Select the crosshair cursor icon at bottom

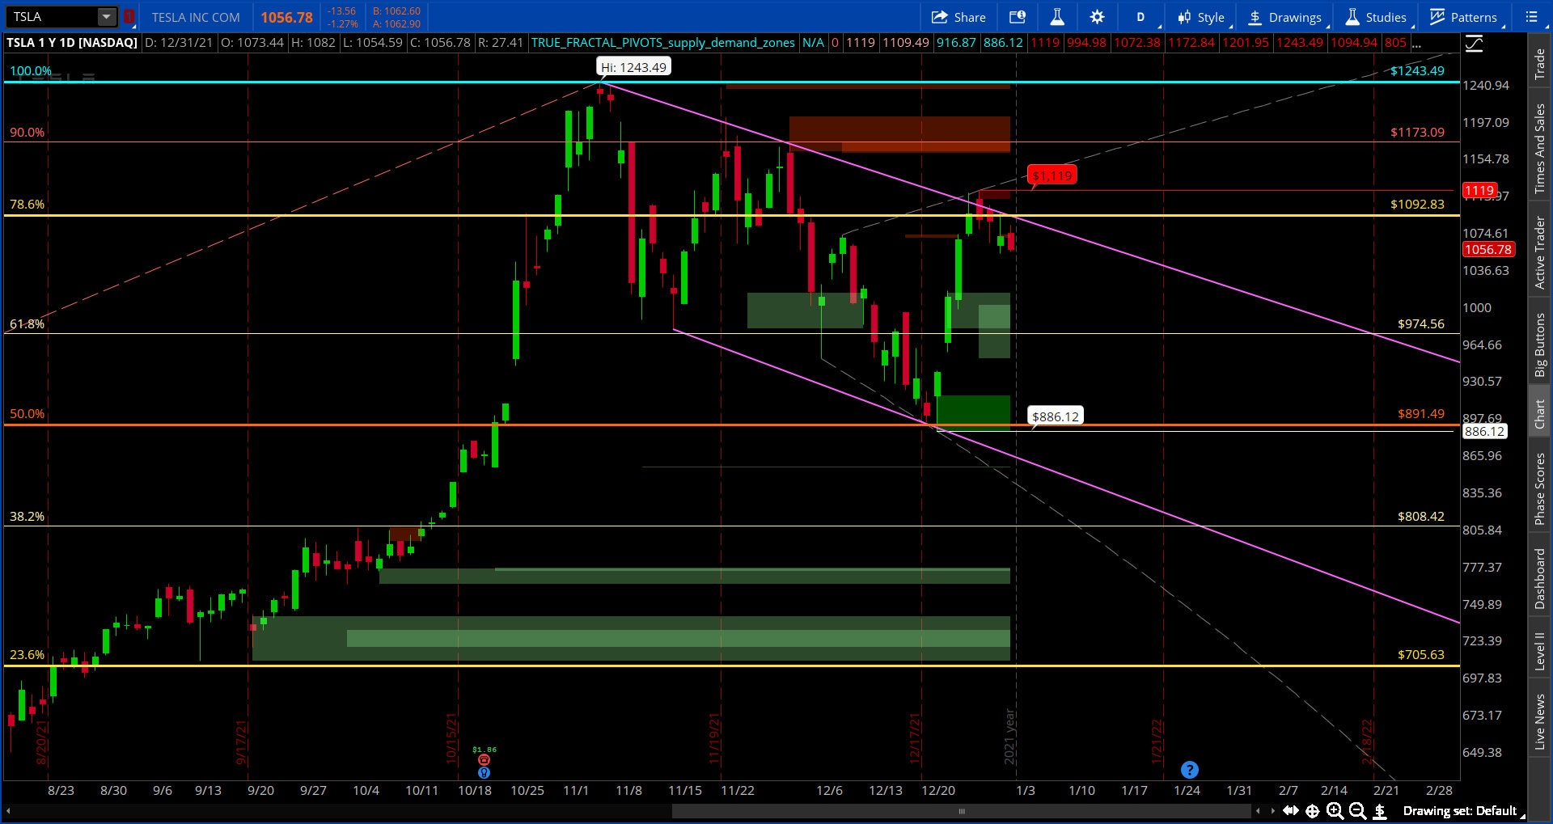(x=1314, y=810)
